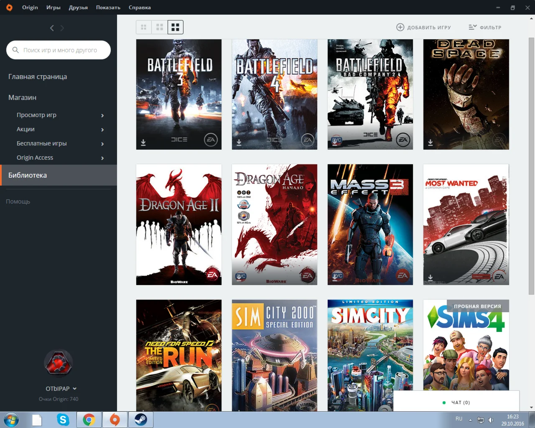Click the search magnifier icon in sidebar

coord(15,50)
